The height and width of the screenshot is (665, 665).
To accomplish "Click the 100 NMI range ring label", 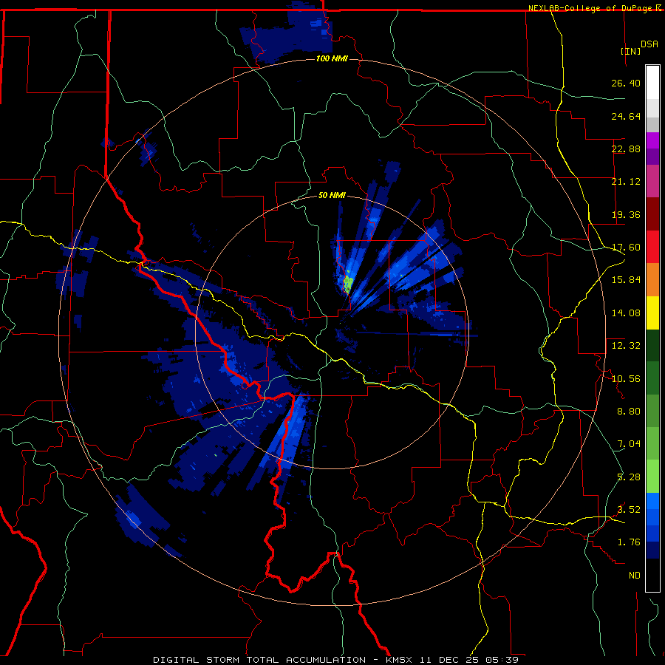I will tap(332, 58).
